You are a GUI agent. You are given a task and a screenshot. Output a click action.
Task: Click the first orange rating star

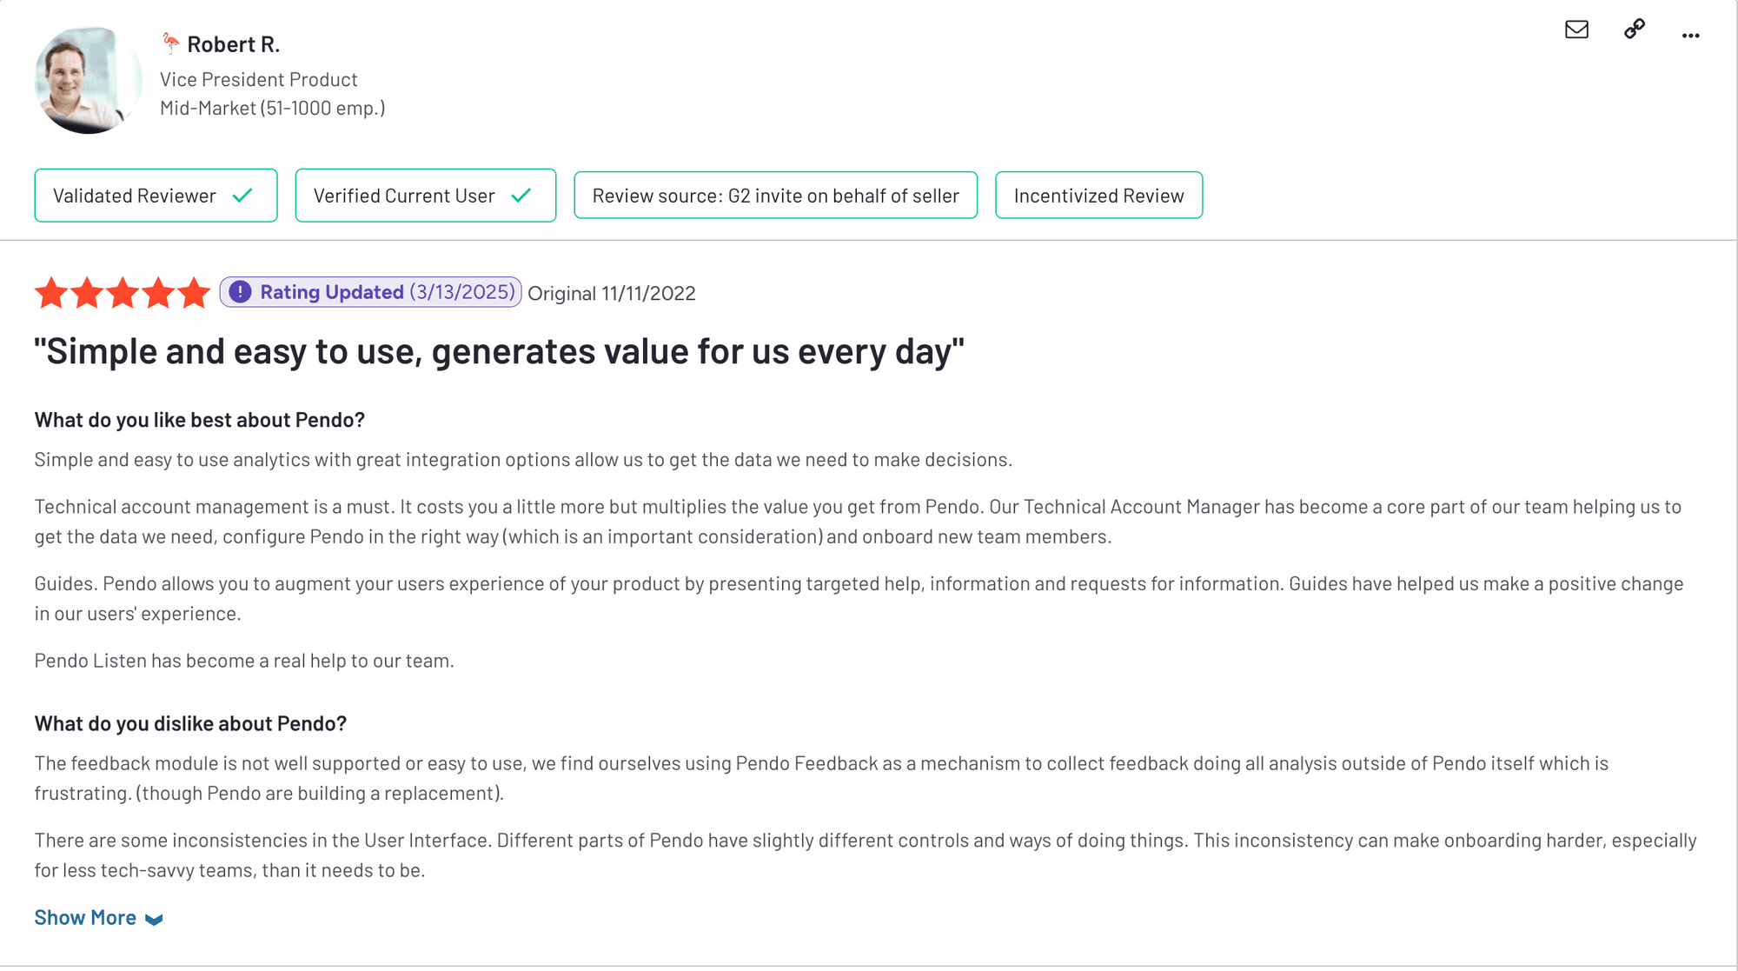point(51,293)
